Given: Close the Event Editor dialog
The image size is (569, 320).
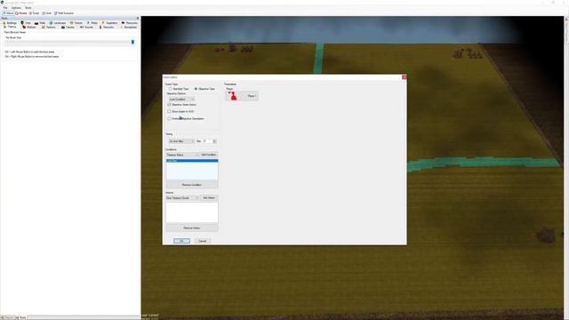Looking at the screenshot, I should (404, 77).
